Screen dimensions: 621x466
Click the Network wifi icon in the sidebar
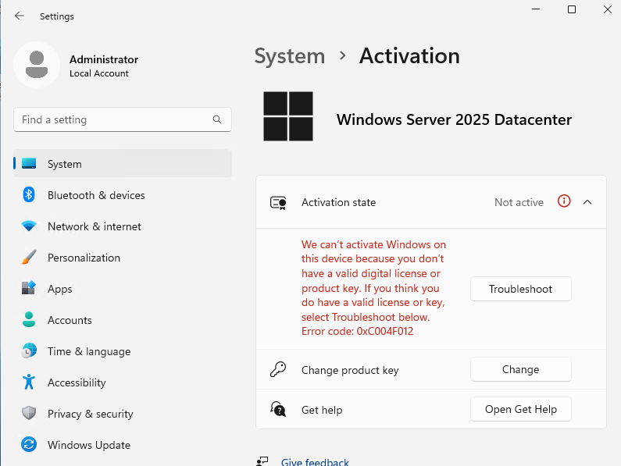[29, 226]
